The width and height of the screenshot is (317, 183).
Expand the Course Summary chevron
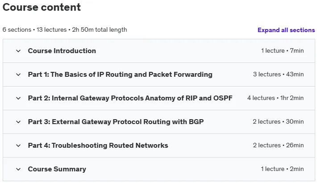pyautogui.click(x=18, y=169)
